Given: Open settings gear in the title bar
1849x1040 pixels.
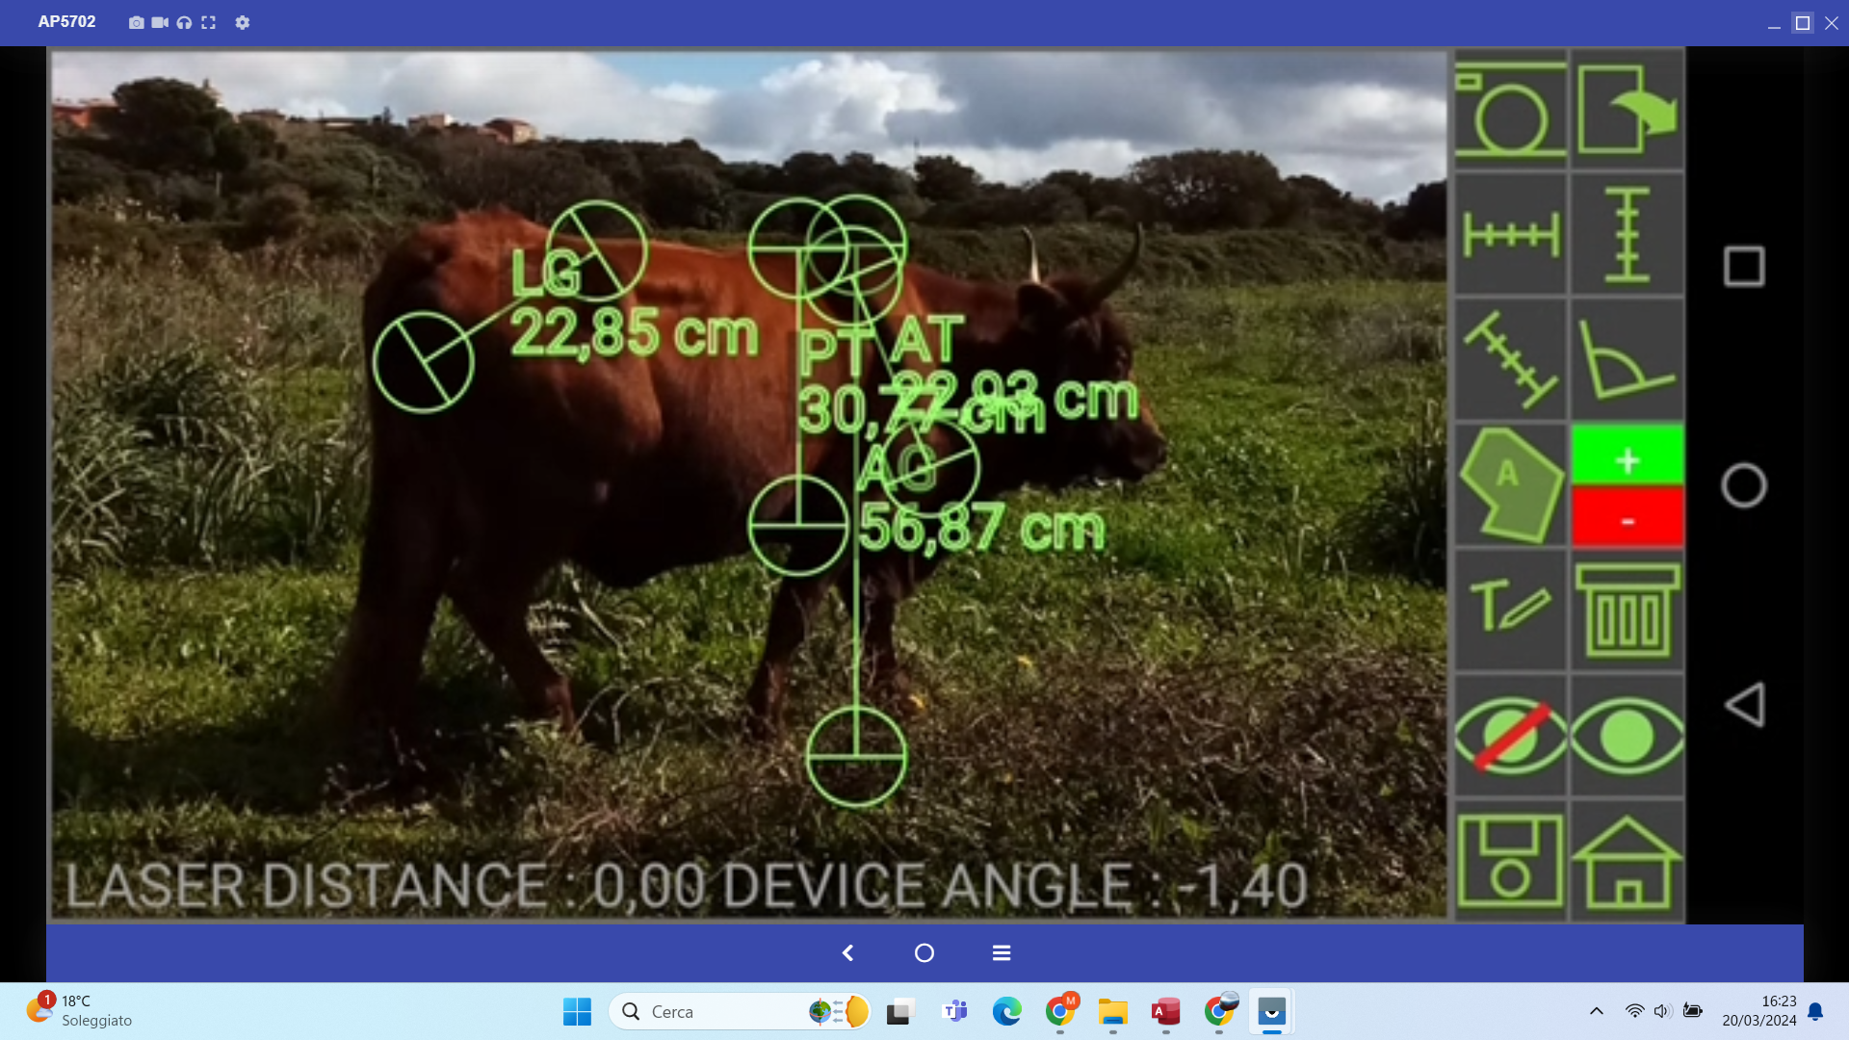Looking at the screenshot, I should [x=242, y=22].
